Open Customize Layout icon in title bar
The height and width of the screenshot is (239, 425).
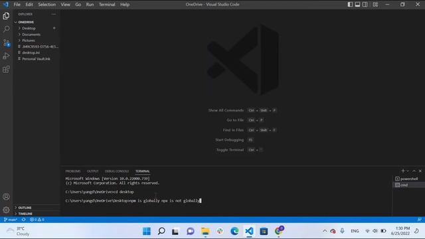coord(375,5)
